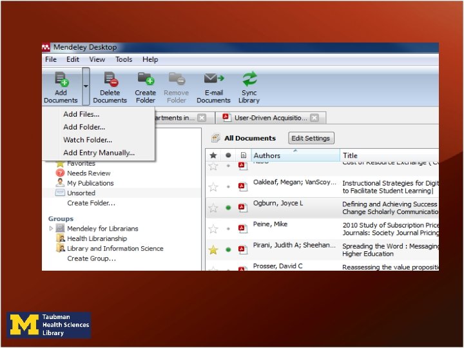Select author cell 'Prosser, David C'
Viewport: 464px width, 348px height.
click(278, 266)
